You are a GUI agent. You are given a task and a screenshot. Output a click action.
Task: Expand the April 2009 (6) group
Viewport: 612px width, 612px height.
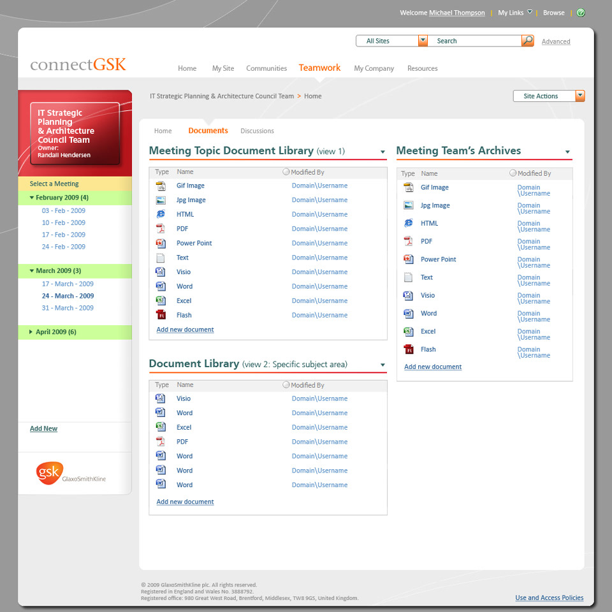pos(31,331)
